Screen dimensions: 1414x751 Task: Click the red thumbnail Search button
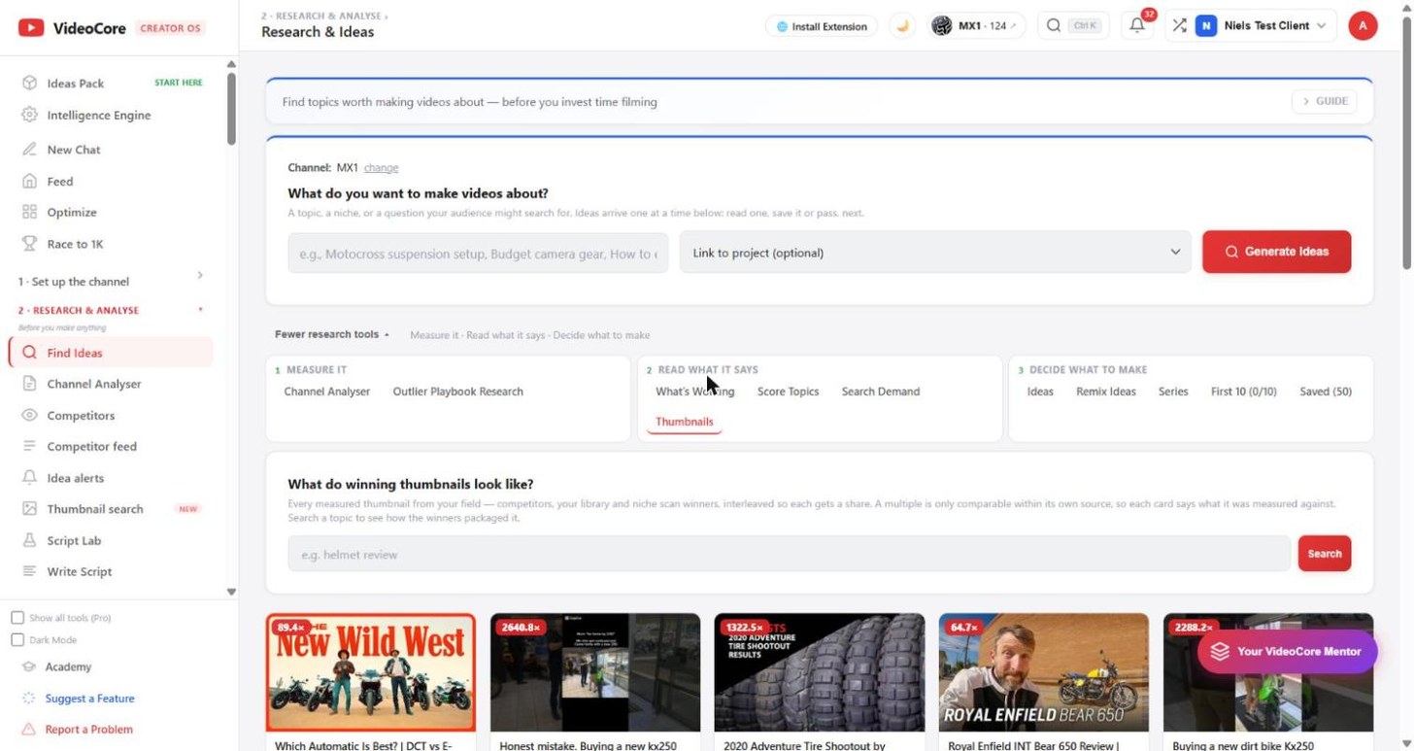point(1325,554)
